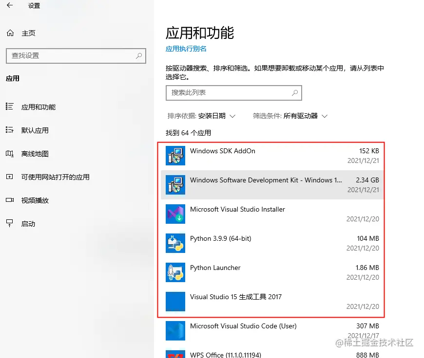Focus the 查找设置 search field
This screenshot has height=358, width=424.
pos(76,56)
